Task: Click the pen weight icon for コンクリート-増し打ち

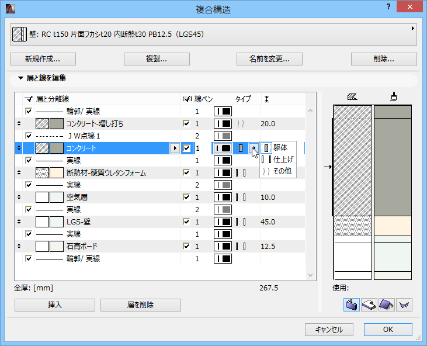Action: [x=223, y=124]
